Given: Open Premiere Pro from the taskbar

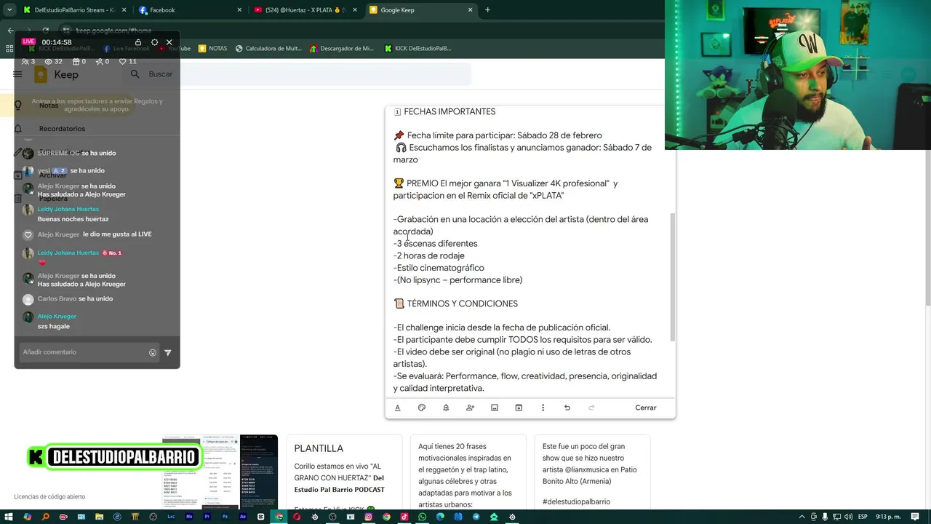Looking at the screenshot, I should click(207, 517).
